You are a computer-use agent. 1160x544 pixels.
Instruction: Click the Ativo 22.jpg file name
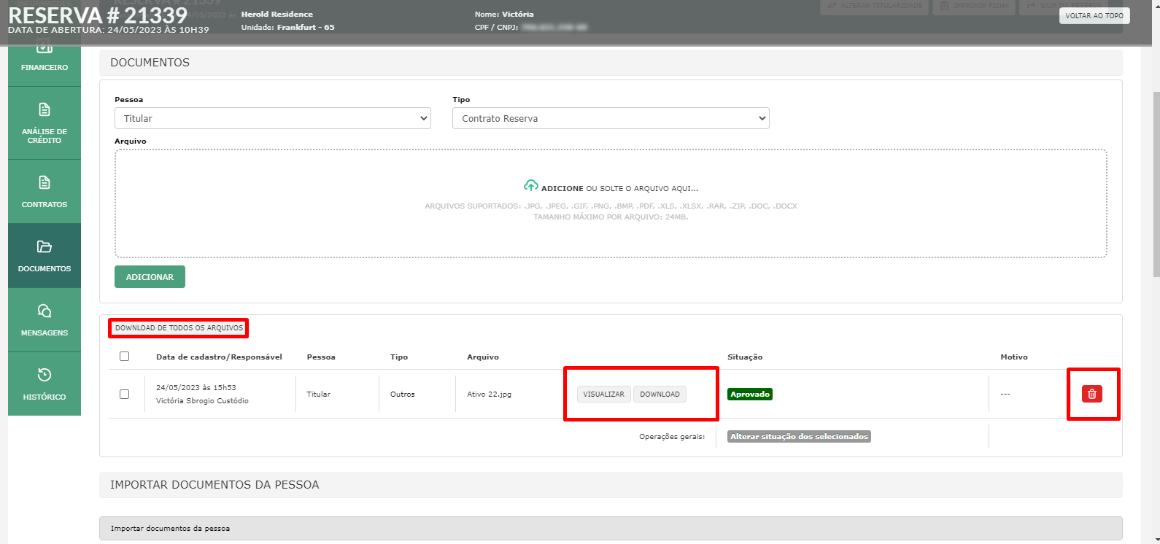(x=489, y=395)
